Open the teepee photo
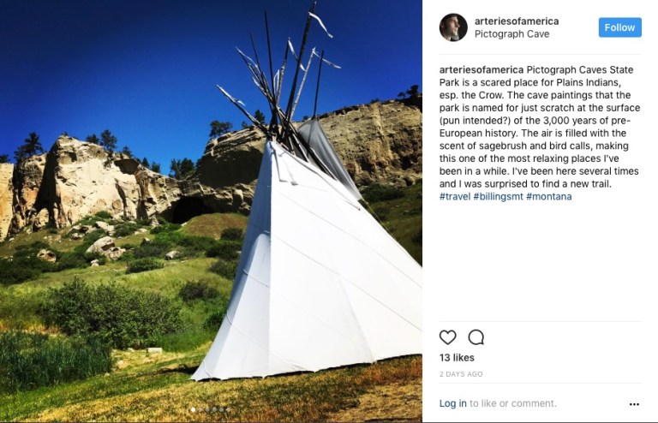The width and height of the screenshot is (658, 423). tap(211, 211)
